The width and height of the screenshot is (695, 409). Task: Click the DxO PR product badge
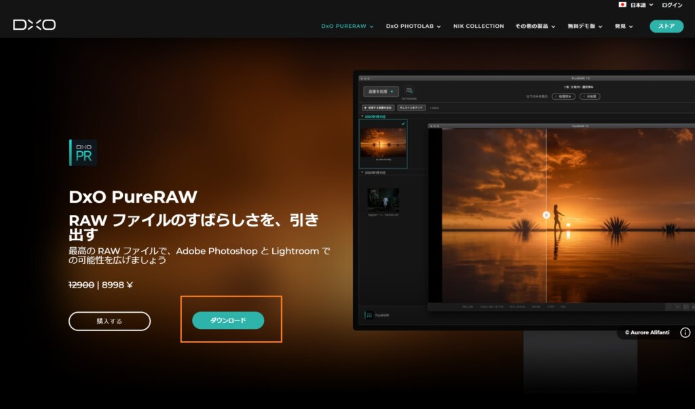83,153
